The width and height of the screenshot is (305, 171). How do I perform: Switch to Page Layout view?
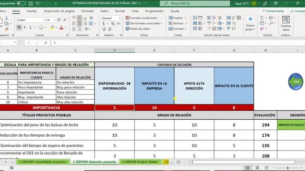[257, 168]
